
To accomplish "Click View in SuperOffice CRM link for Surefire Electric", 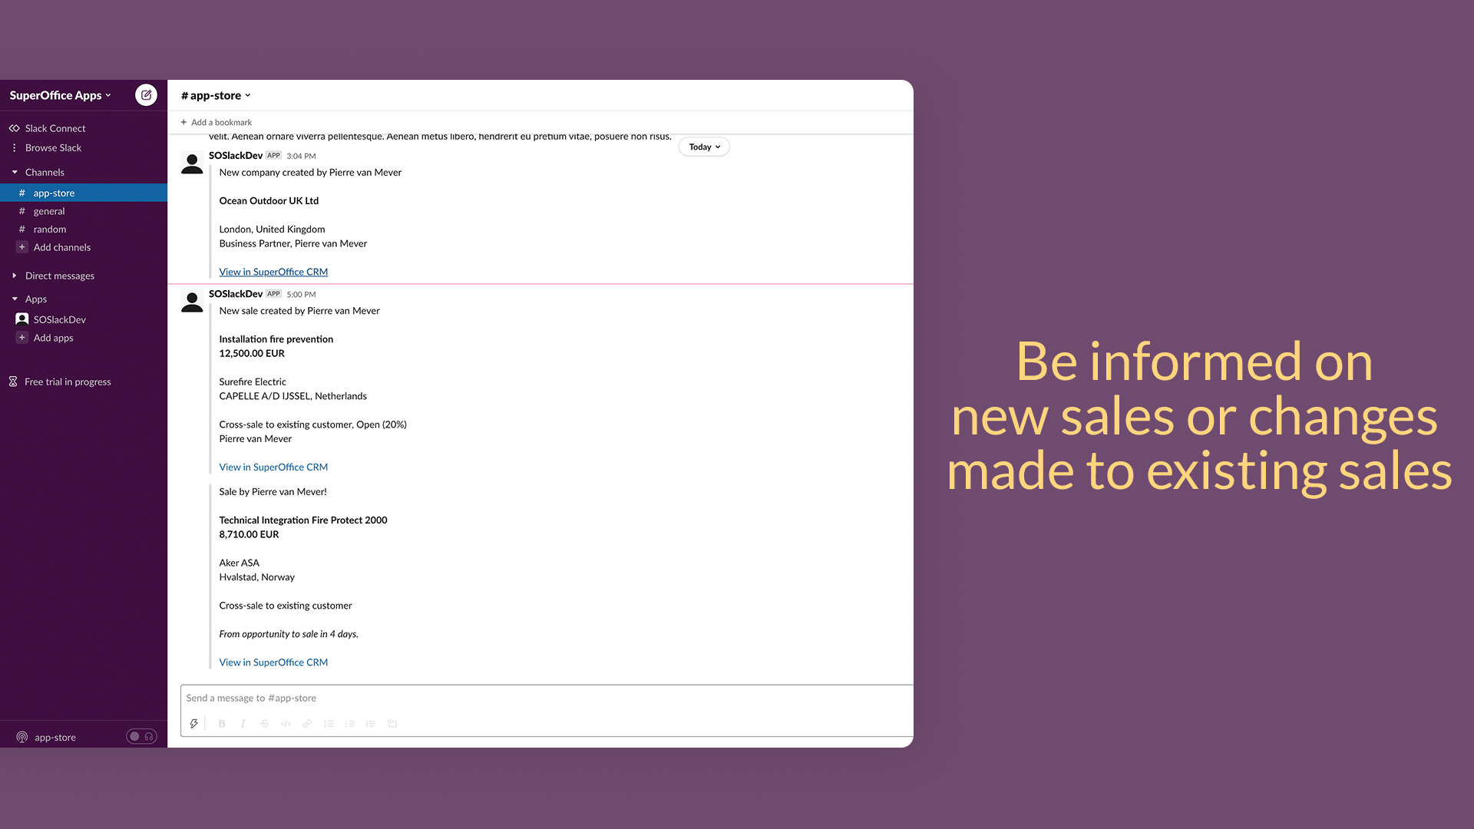I will (273, 467).
